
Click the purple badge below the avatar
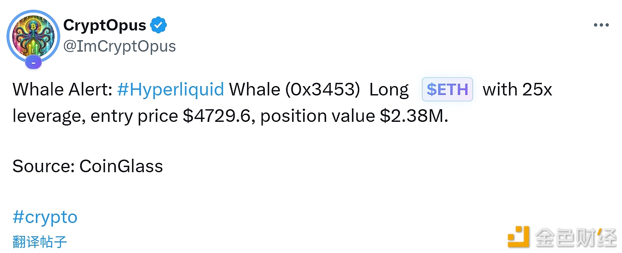coord(33,63)
